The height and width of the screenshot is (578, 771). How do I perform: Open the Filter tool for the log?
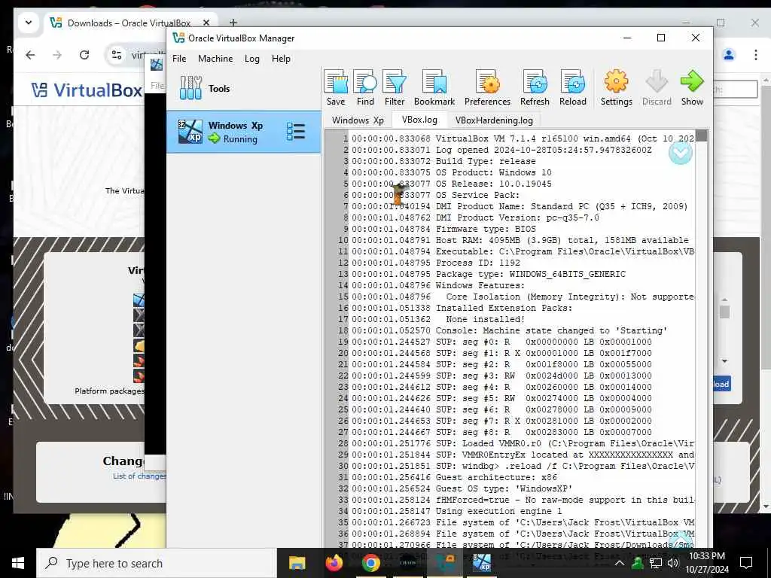pos(395,89)
